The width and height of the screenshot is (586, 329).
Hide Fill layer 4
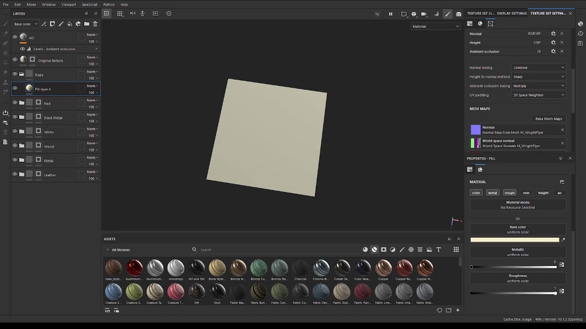pyautogui.click(x=15, y=88)
